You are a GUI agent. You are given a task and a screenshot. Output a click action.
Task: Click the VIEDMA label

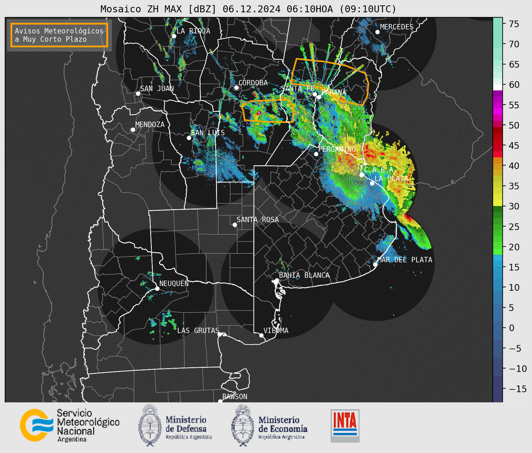pyautogui.click(x=276, y=330)
